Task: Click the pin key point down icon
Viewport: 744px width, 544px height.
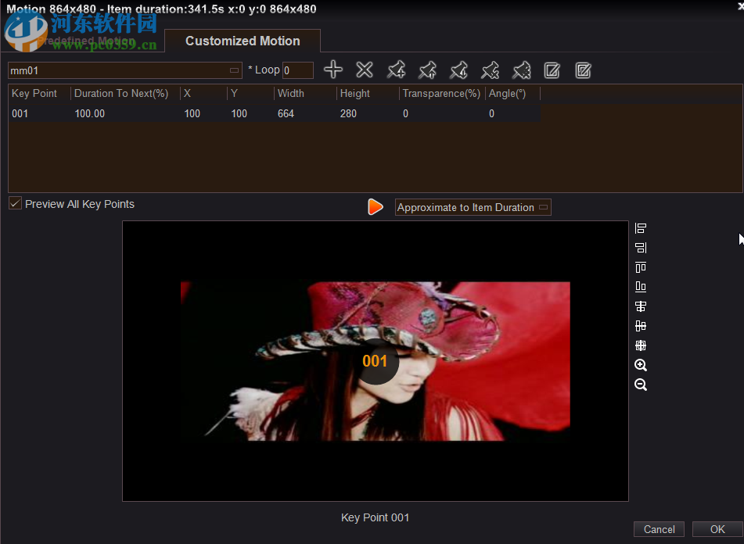Action: [x=458, y=70]
